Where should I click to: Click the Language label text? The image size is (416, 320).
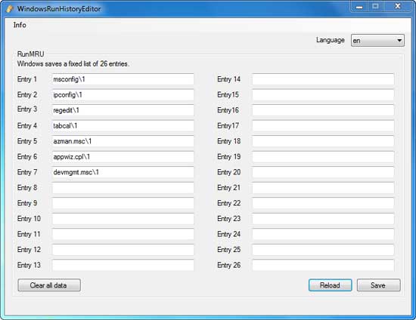(331, 40)
